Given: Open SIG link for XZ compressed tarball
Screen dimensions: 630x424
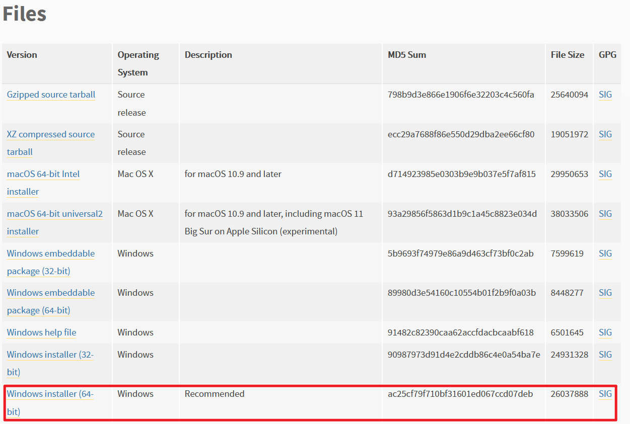Looking at the screenshot, I should pos(605,134).
